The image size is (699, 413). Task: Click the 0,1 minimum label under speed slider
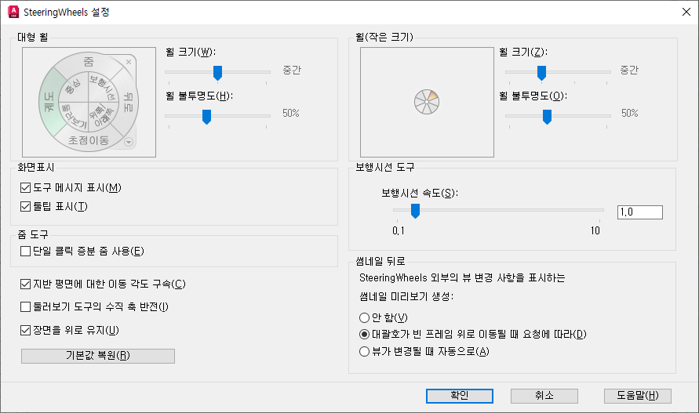(399, 230)
